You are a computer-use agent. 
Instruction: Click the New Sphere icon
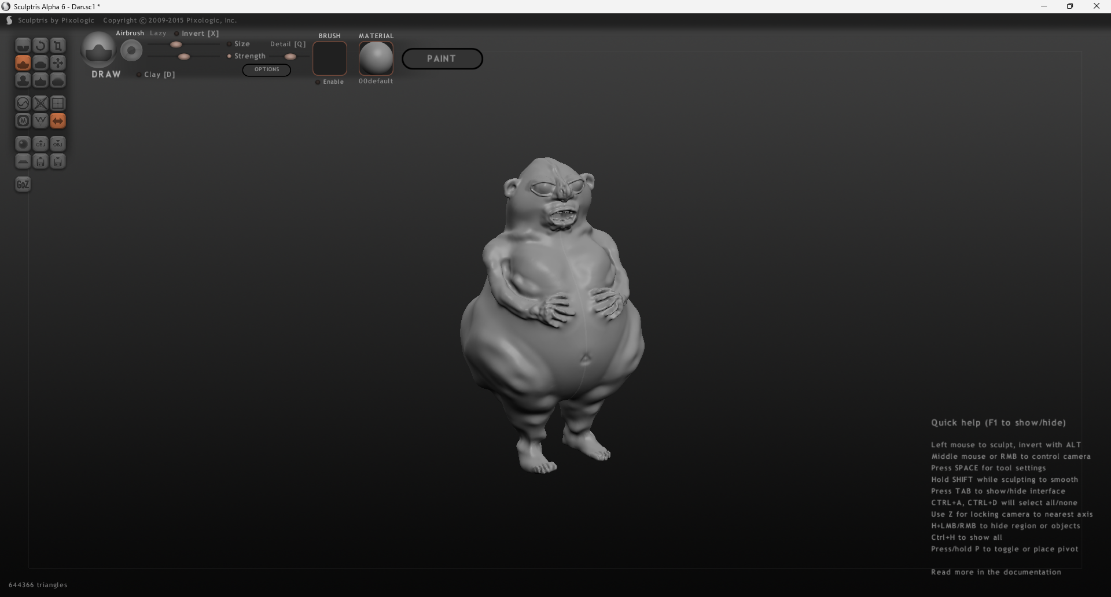point(23,144)
